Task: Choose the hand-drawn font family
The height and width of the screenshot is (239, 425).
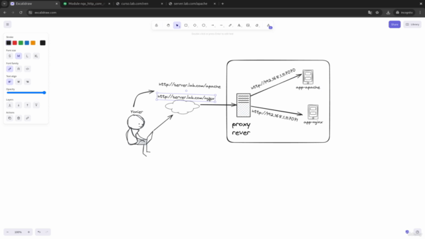Action: click(10, 69)
